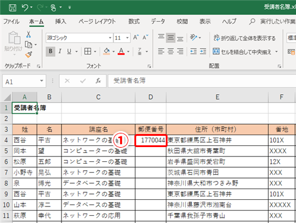Image resolution: width=296 pixels, height=223 pixels.
Task: Select row 7 header
Action: pos(6,173)
